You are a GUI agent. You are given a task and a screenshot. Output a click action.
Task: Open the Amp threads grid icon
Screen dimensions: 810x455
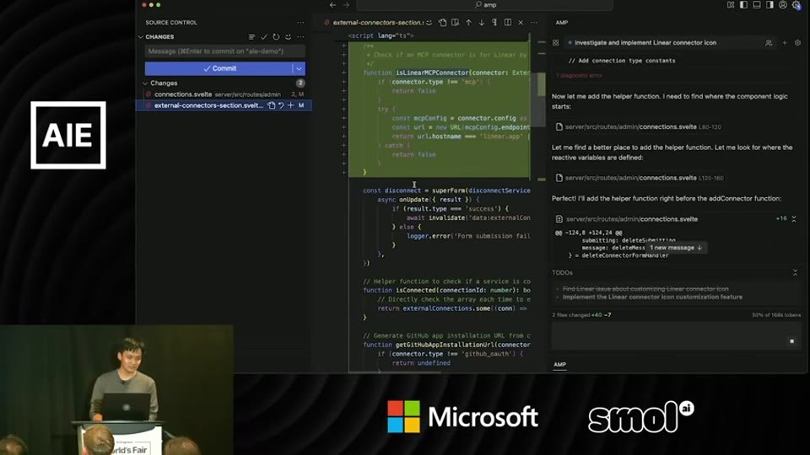click(556, 43)
